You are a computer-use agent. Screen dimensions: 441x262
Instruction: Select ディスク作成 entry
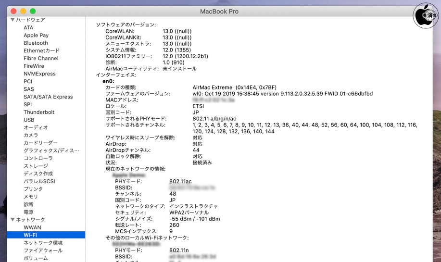point(38,174)
